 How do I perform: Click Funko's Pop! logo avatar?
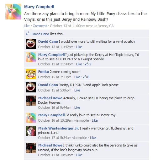(31, 74)
